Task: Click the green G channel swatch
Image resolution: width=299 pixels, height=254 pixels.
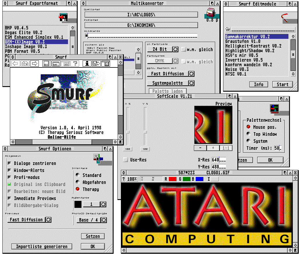Action: coord(187,179)
